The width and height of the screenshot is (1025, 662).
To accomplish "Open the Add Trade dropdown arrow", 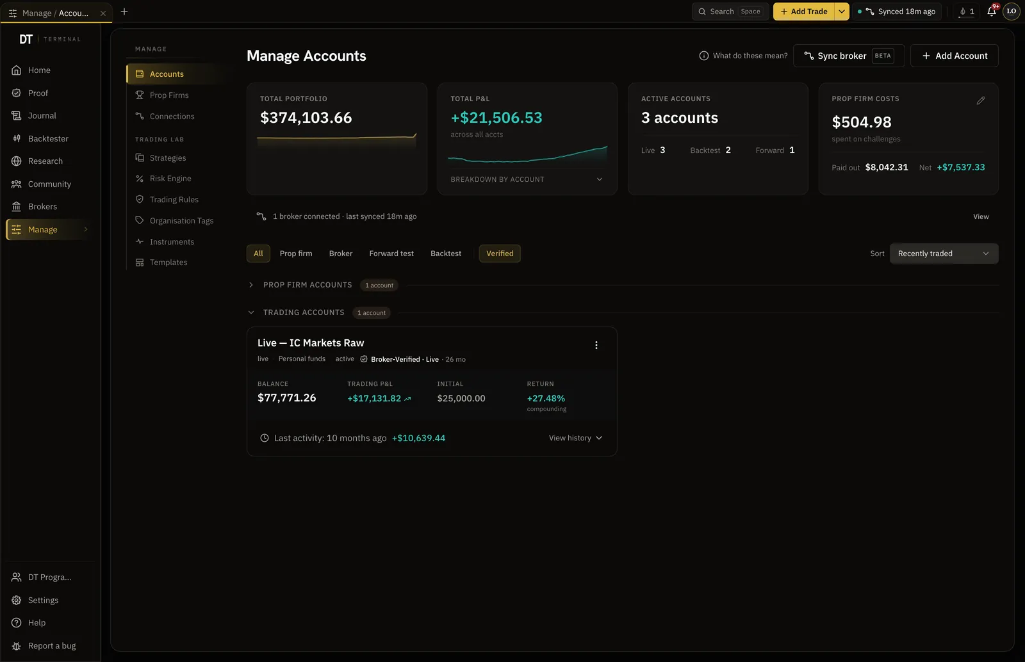I will 842,12.
